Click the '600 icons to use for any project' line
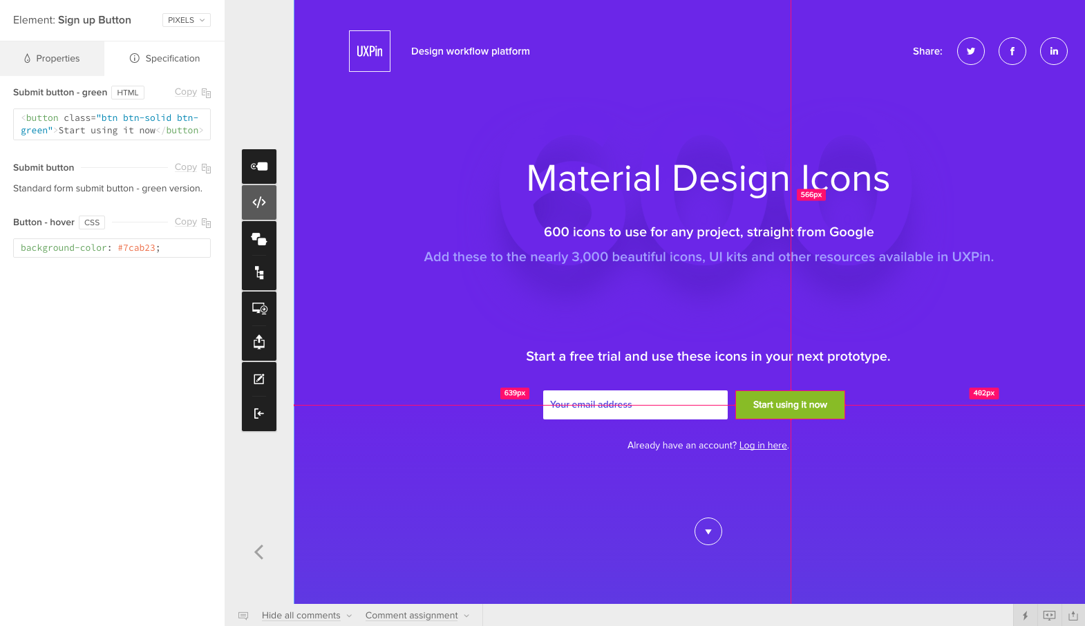Image resolution: width=1085 pixels, height=626 pixels. [x=709, y=232]
